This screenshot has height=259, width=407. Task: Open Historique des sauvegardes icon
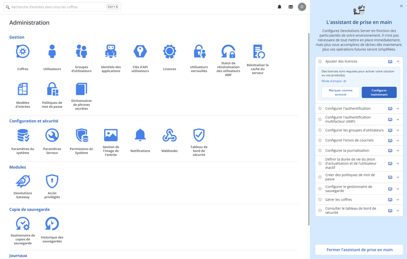(x=52, y=224)
